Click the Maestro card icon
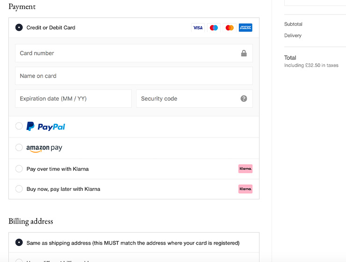 (214, 28)
